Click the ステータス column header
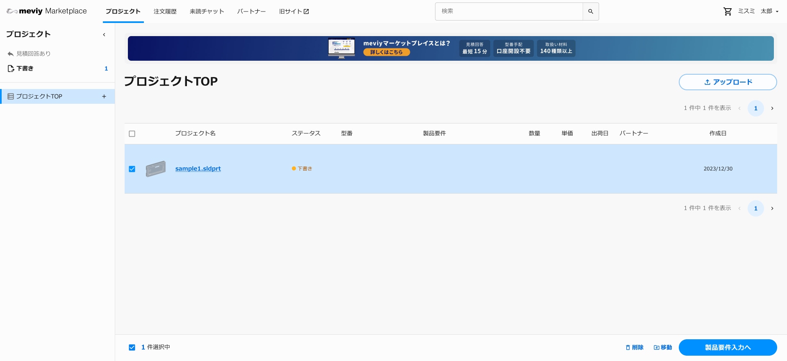Viewport: 787px width, 361px height. (306, 133)
